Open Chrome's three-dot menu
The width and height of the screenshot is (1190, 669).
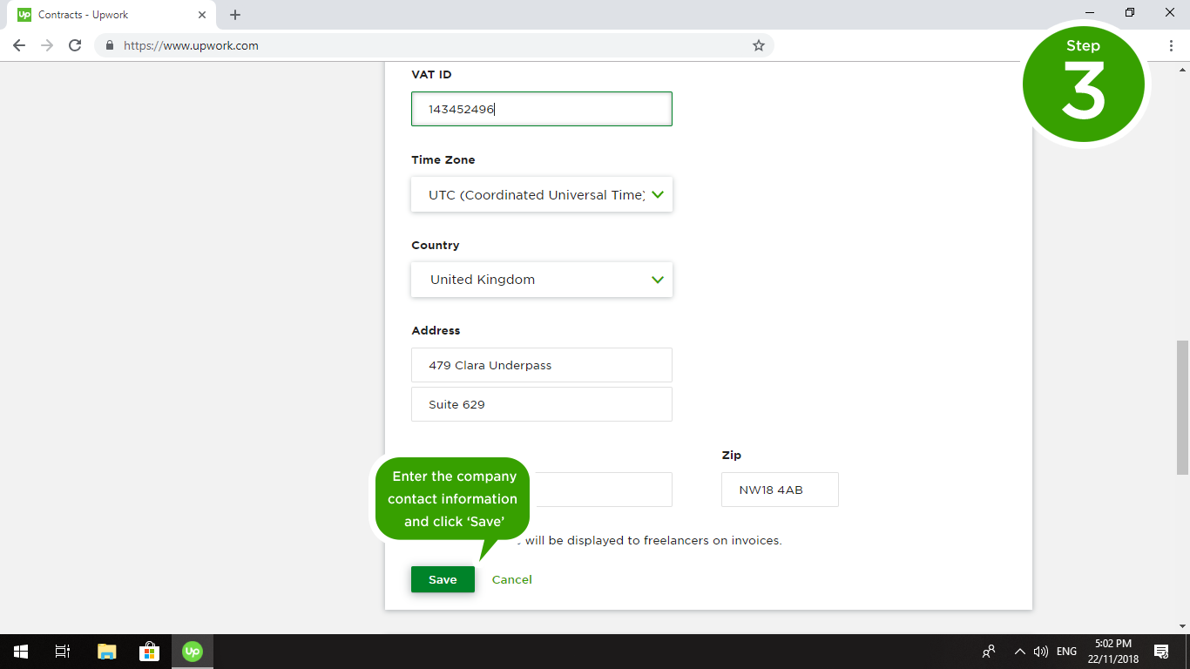point(1171,45)
